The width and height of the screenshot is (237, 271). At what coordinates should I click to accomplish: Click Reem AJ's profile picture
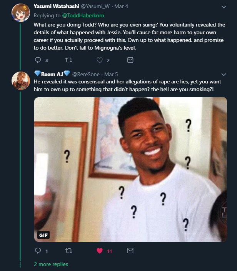point(21,81)
